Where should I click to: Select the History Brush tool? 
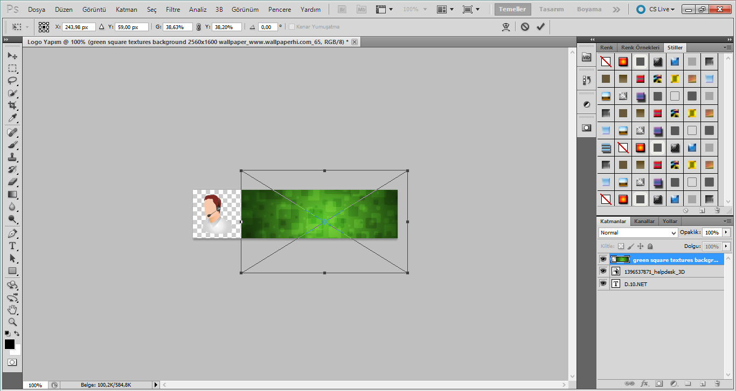coord(12,169)
